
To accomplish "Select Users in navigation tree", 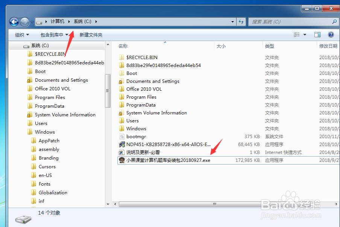I will (41, 123).
